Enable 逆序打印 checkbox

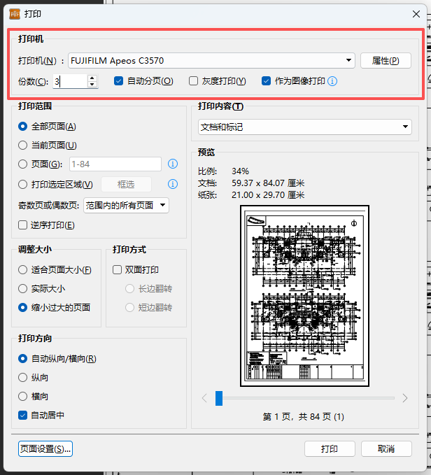23,225
